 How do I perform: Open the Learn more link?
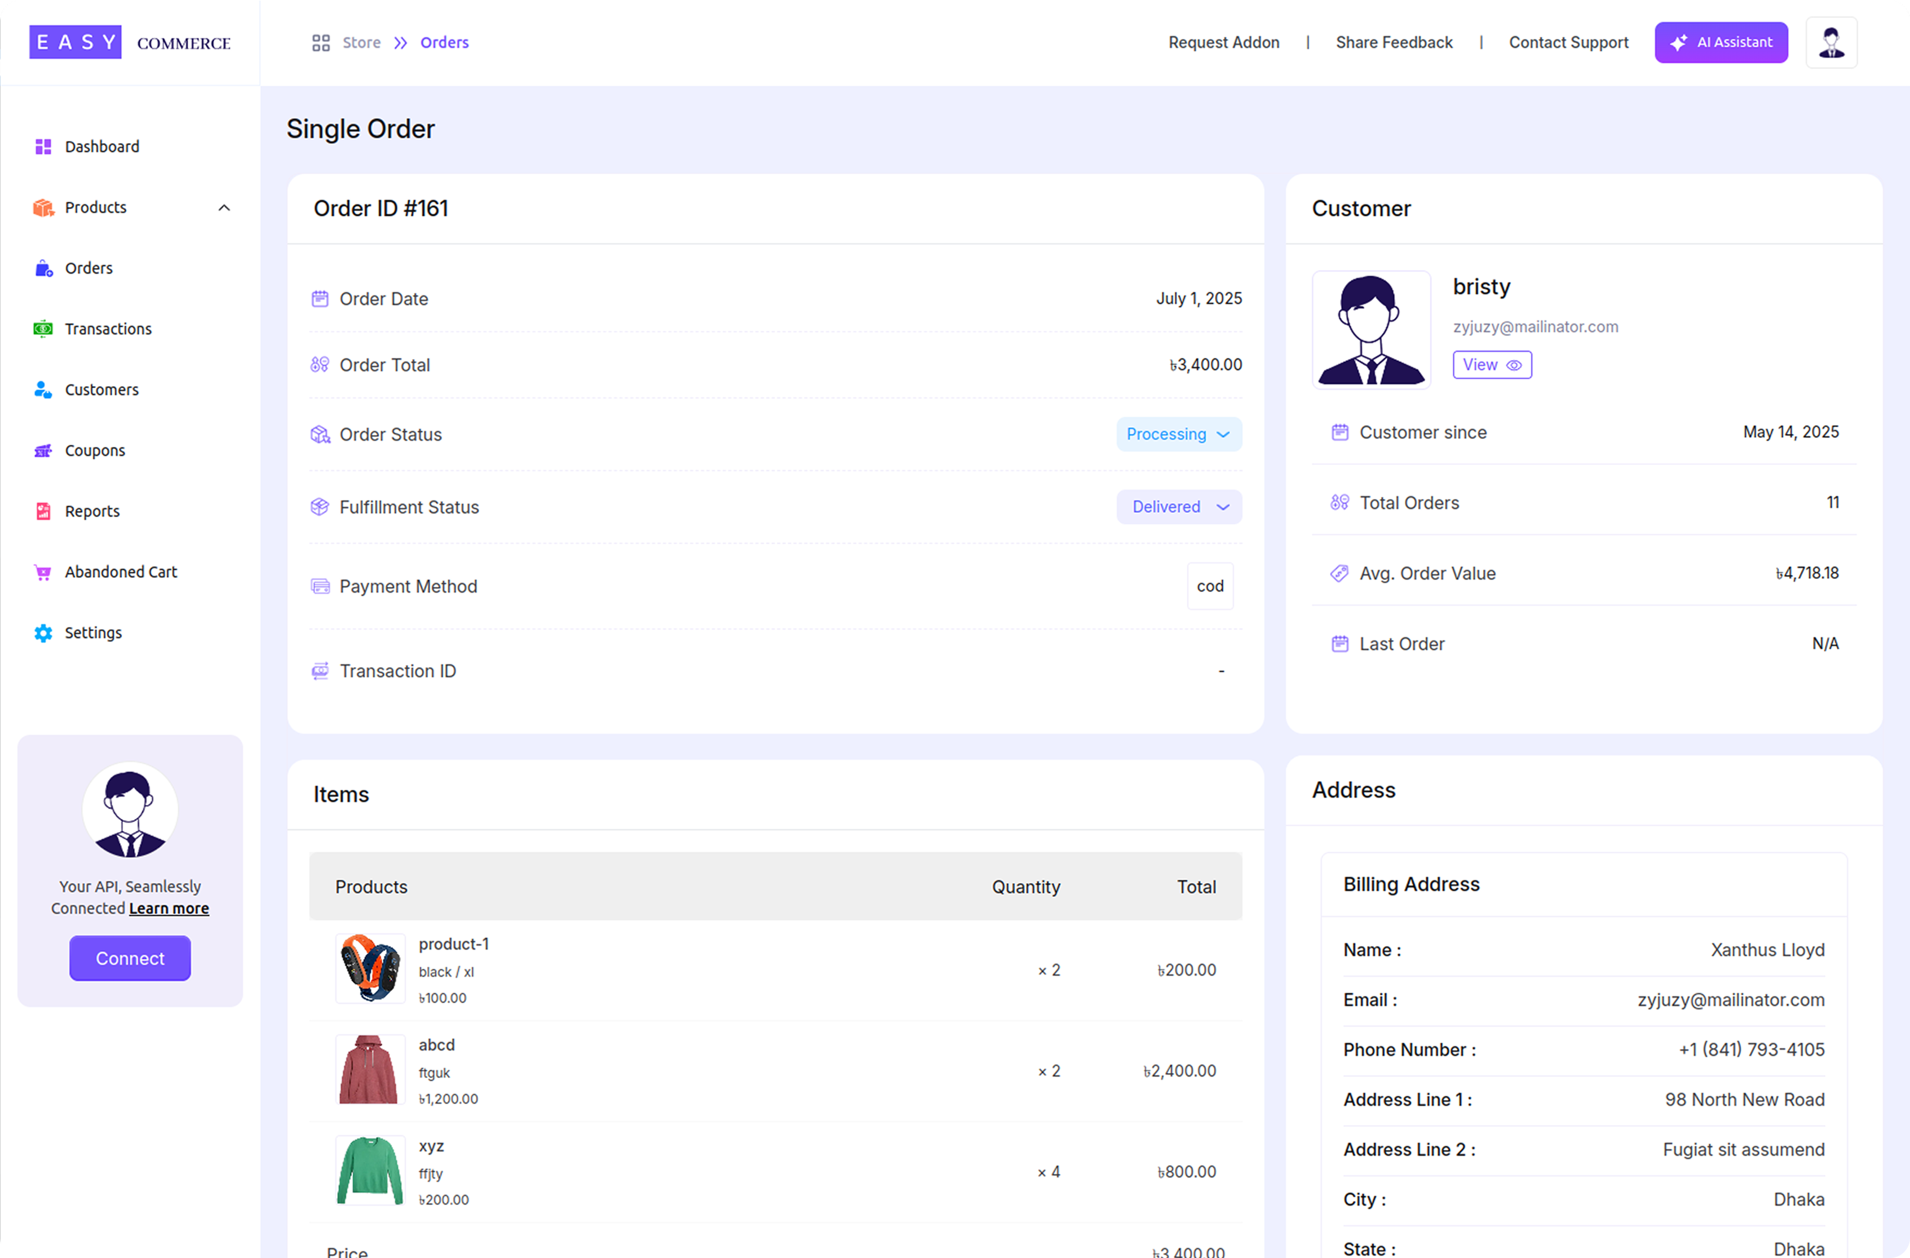point(169,908)
